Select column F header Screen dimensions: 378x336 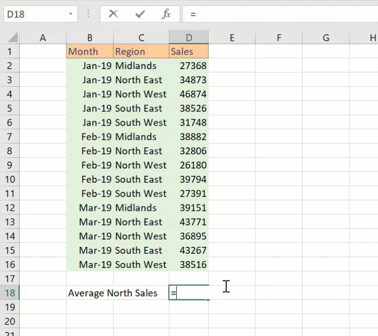point(279,37)
